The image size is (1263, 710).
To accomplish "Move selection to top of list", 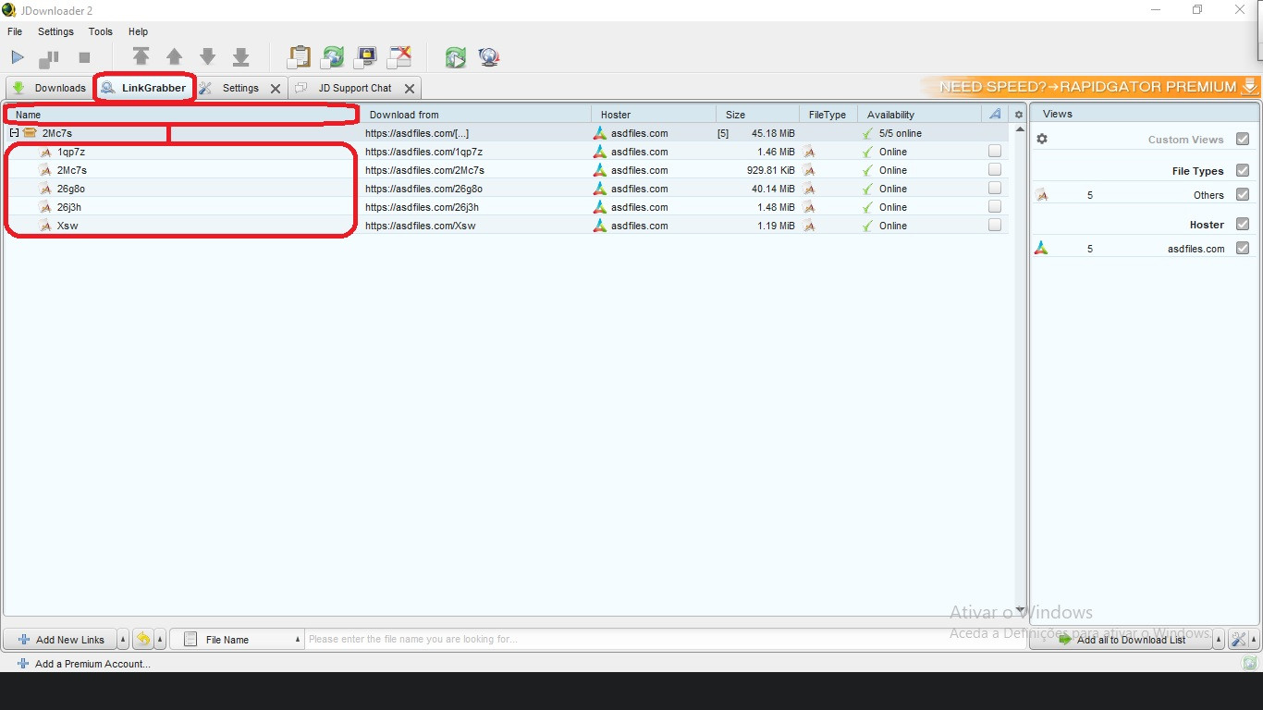I will [141, 57].
